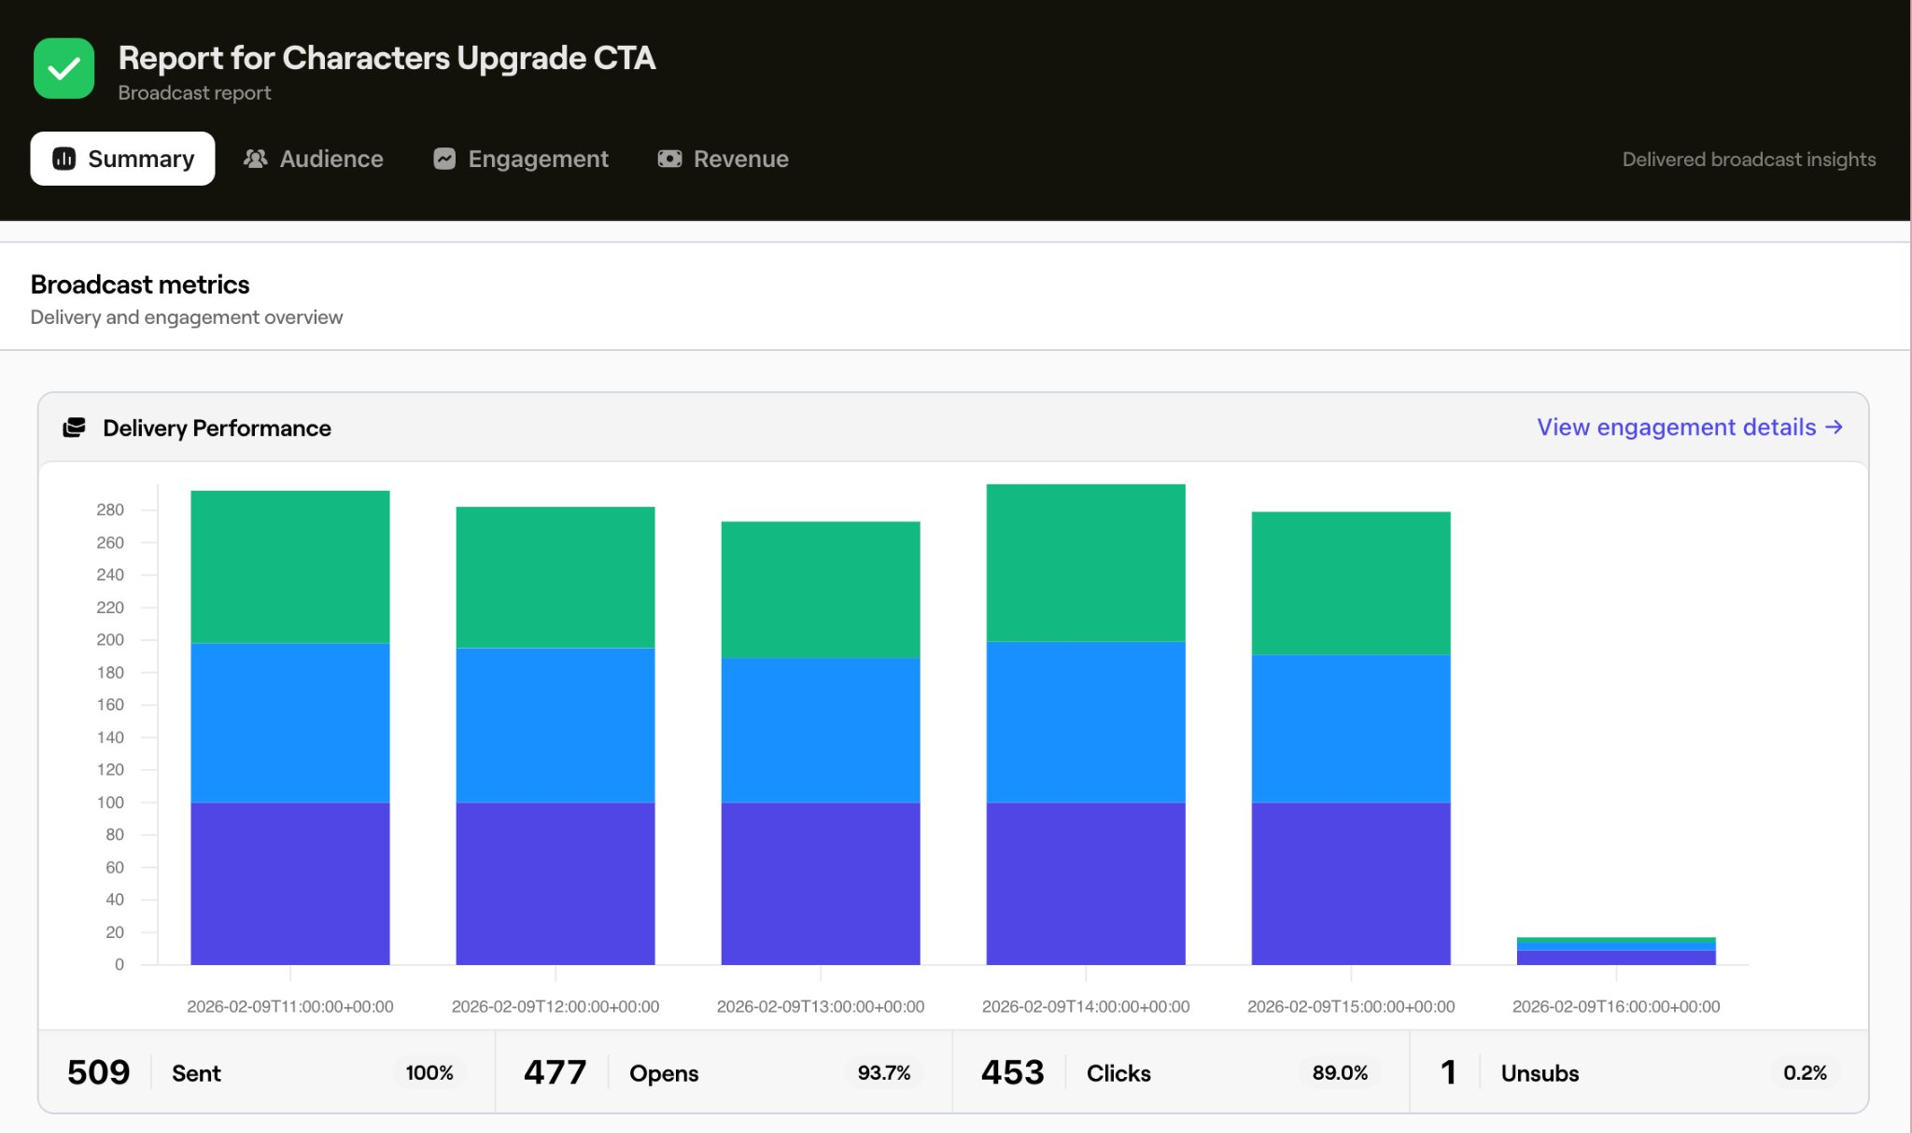Image resolution: width=1912 pixels, height=1133 pixels.
Task: Click the Delivery Performance stack icon
Action: (74, 427)
